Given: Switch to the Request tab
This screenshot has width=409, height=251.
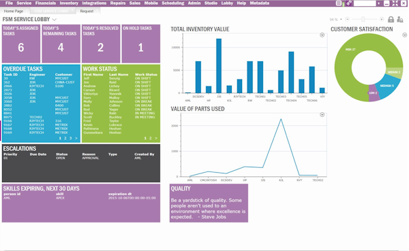Looking at the screenshot, I should [x=87, y=11].
